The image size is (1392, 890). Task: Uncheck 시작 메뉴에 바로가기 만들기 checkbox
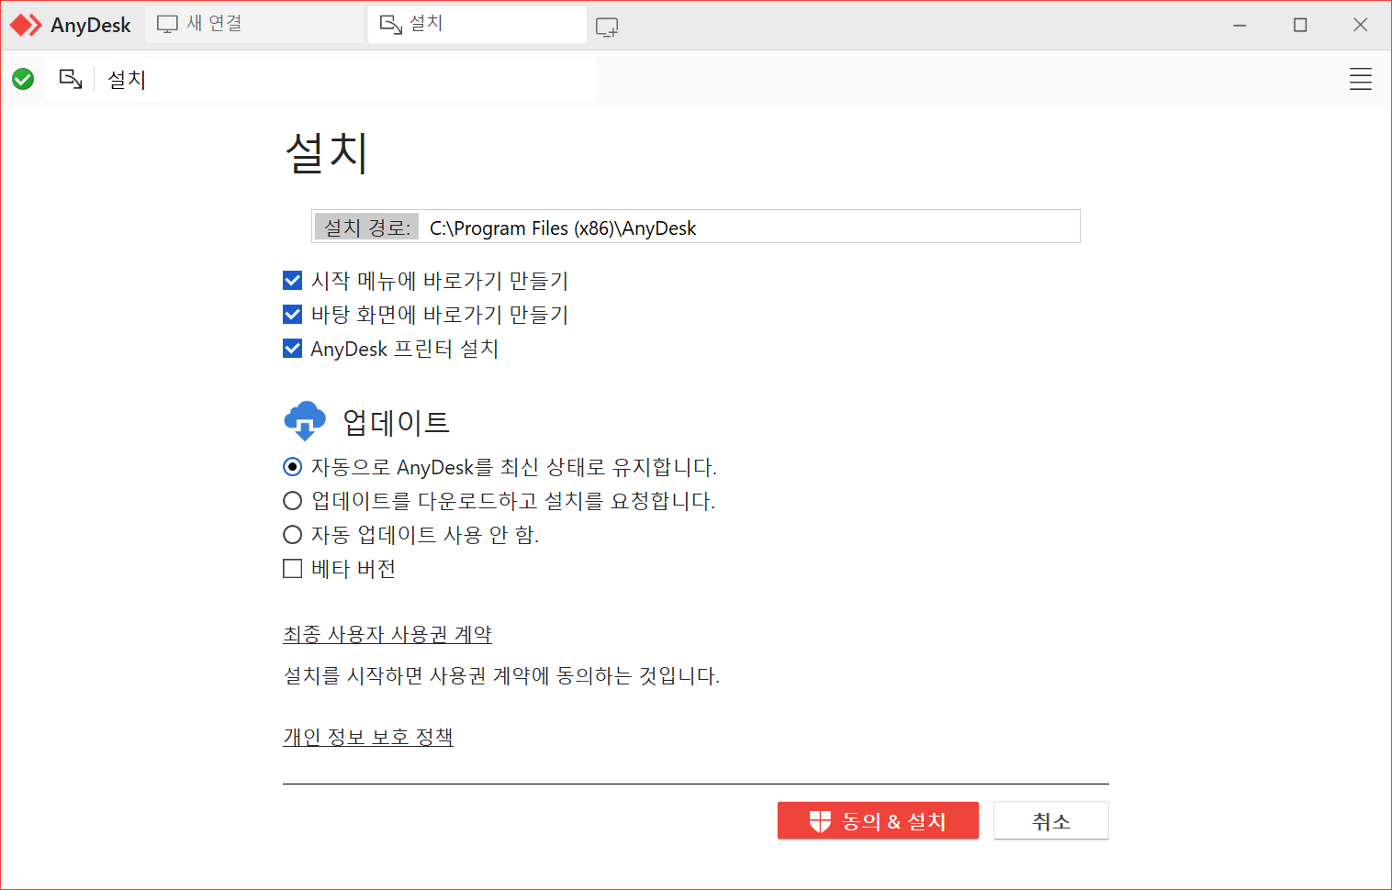[292, 281]
